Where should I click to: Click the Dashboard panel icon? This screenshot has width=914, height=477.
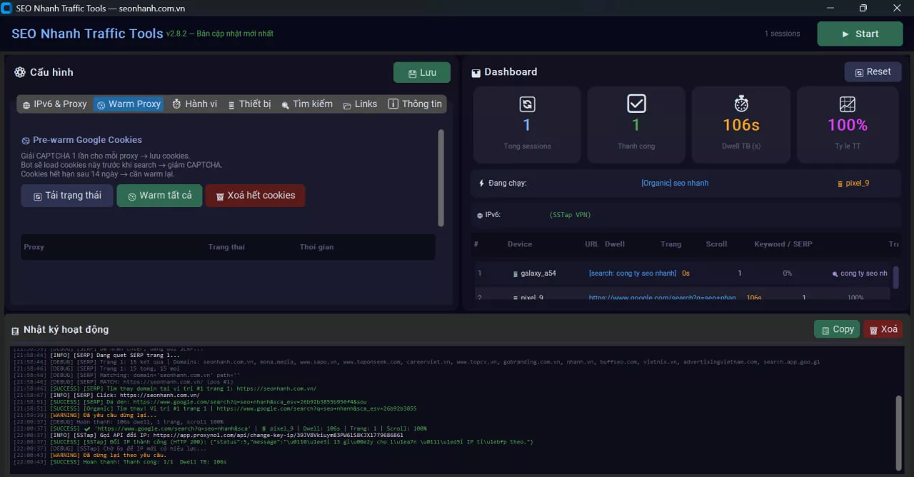476,73
